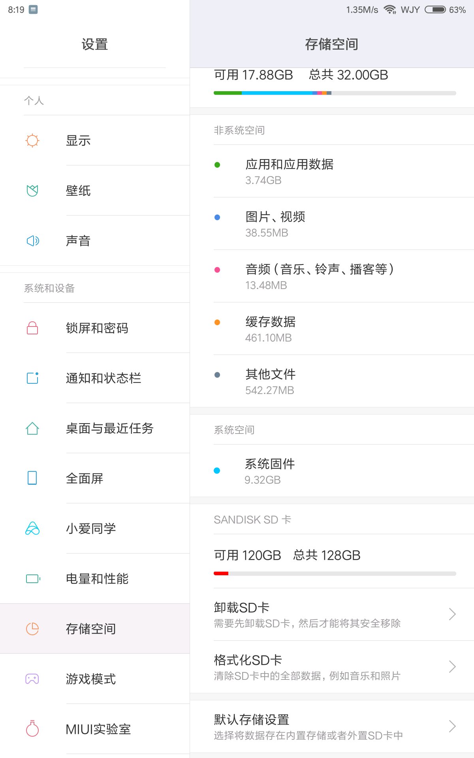The image size is (474, 758).
Task: Tap the notification icon for 通知和状态栏
Action: coord(32,378)
